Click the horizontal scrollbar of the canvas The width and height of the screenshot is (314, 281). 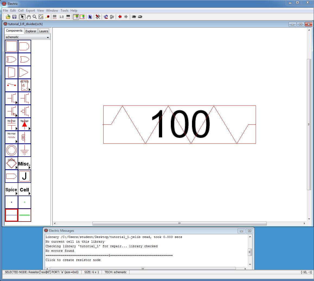click(x=179, y=224)
